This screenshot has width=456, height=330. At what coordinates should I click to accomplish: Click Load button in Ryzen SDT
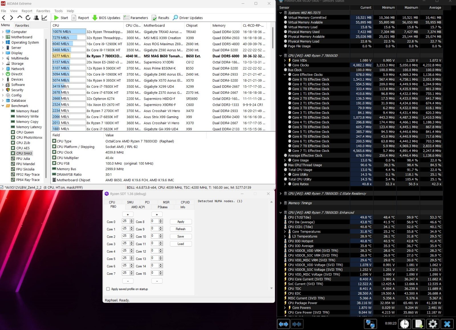pyautogui.click(x=181, y=244)
